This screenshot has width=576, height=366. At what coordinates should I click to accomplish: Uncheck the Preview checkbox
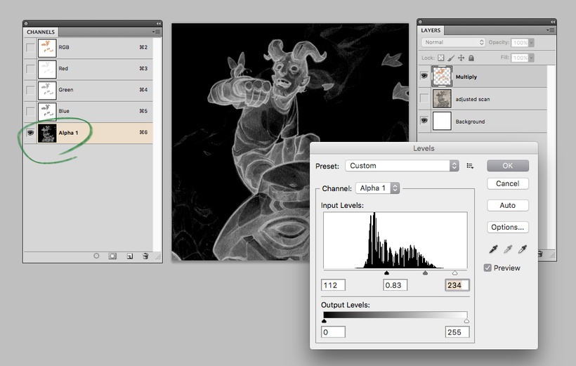[x=488, y=268]
